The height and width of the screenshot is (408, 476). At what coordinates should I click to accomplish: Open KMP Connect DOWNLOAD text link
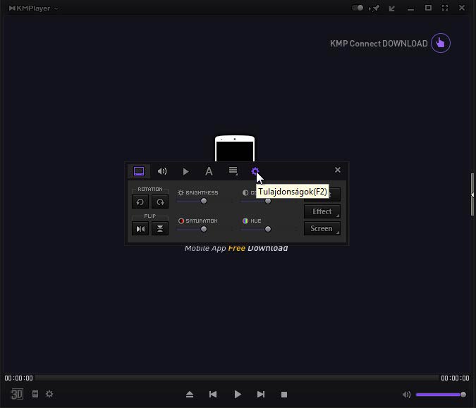(379, 44)
